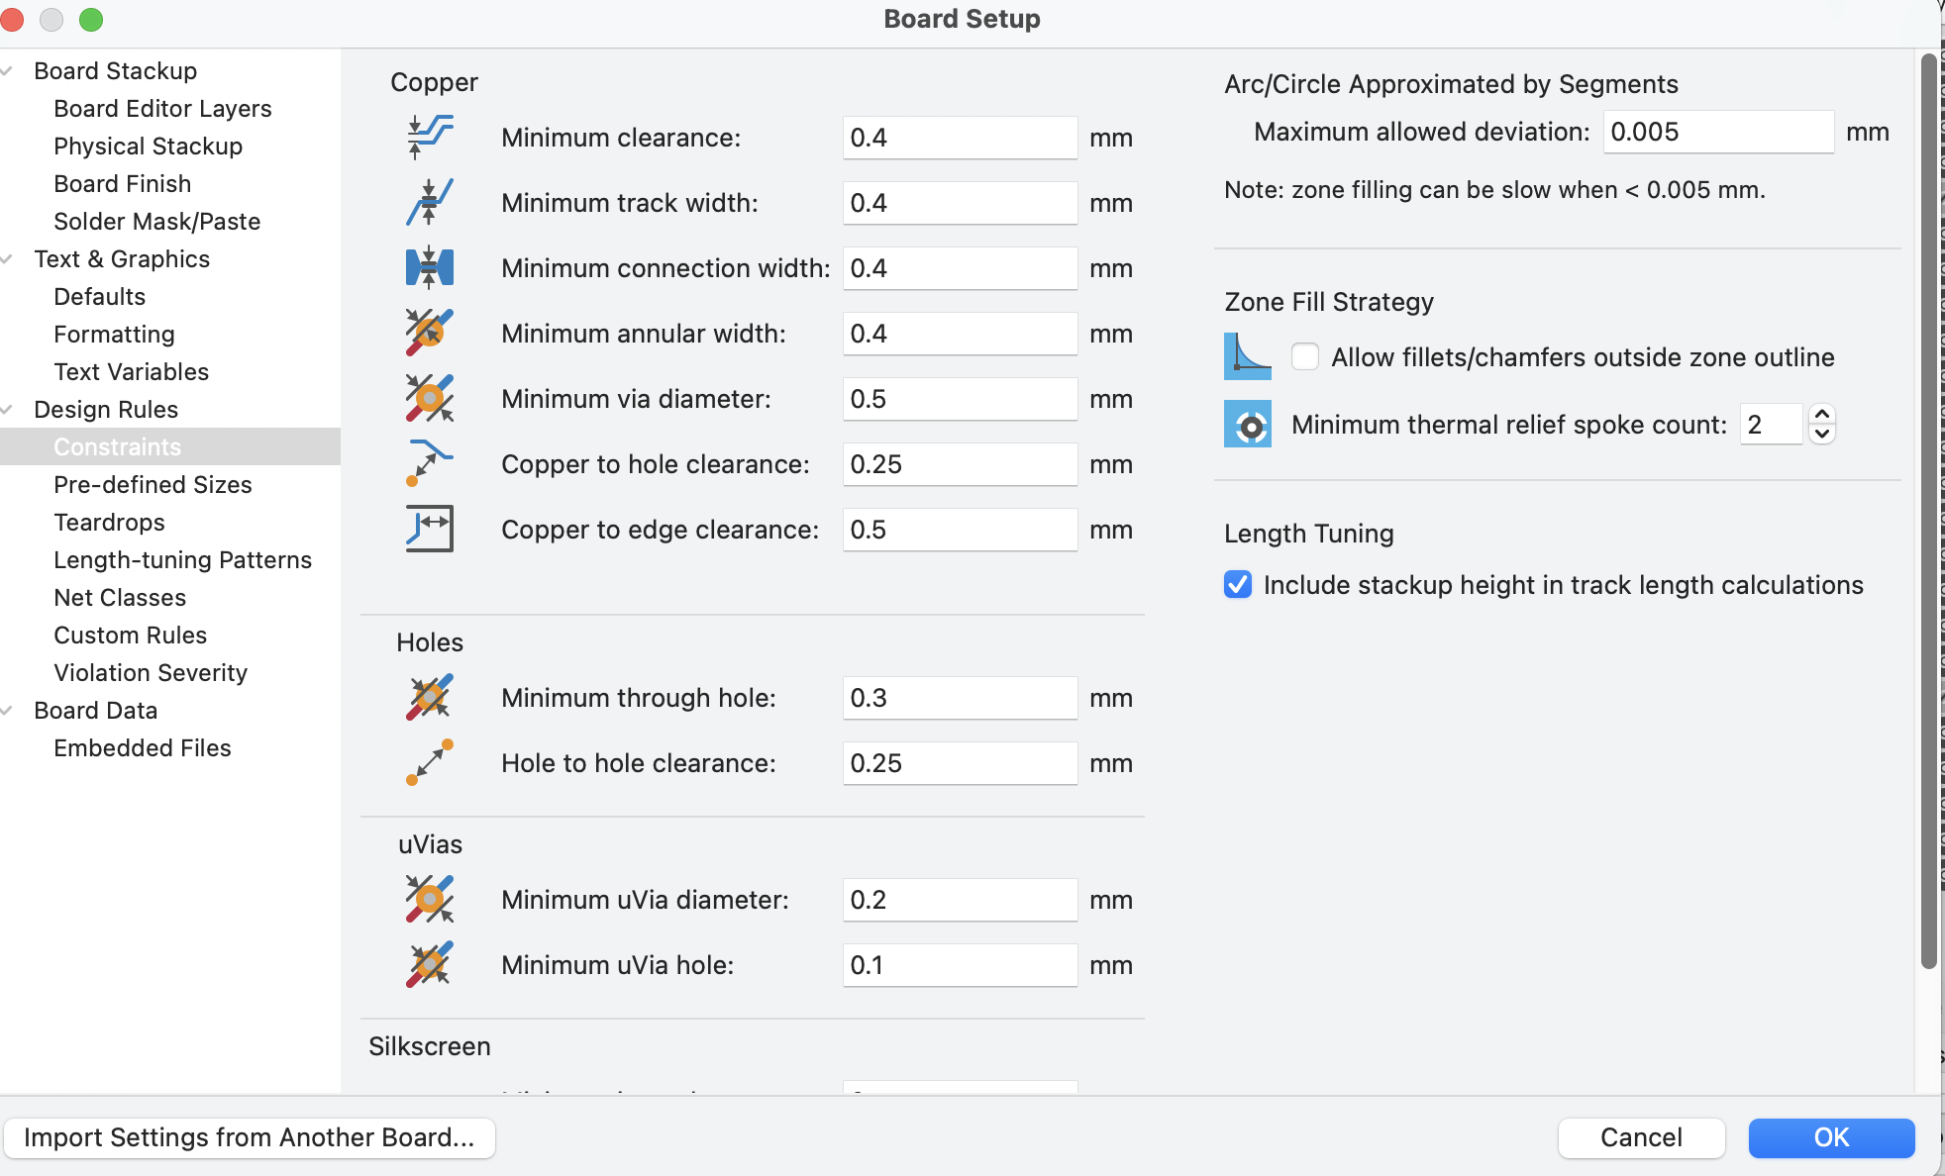This screenshot has width=1945, height=1176.
Task: Collapse the Text & Graphics tree section
Action: [x=8, y=259]
